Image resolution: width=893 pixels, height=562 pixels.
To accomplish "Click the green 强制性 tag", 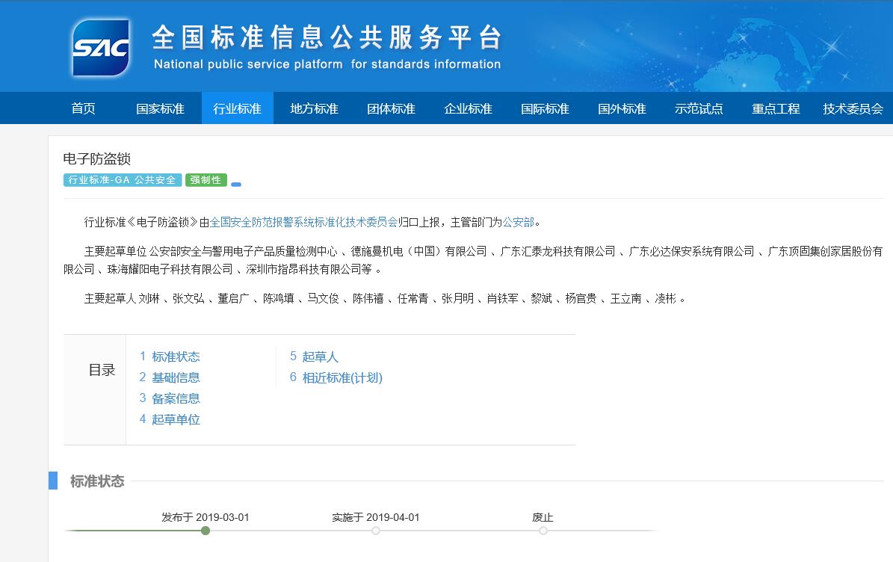I will (x=206, y=180).
